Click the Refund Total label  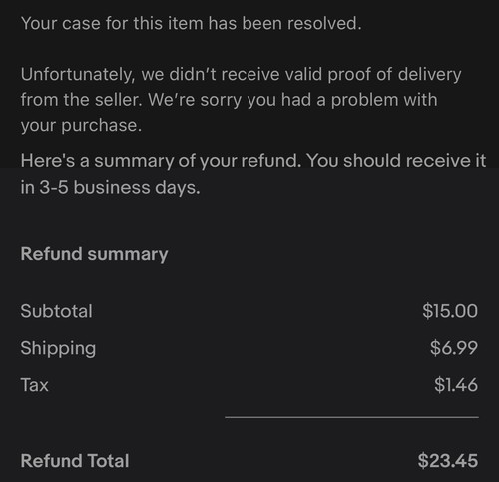pyautogui.click(x=75, y=461)
